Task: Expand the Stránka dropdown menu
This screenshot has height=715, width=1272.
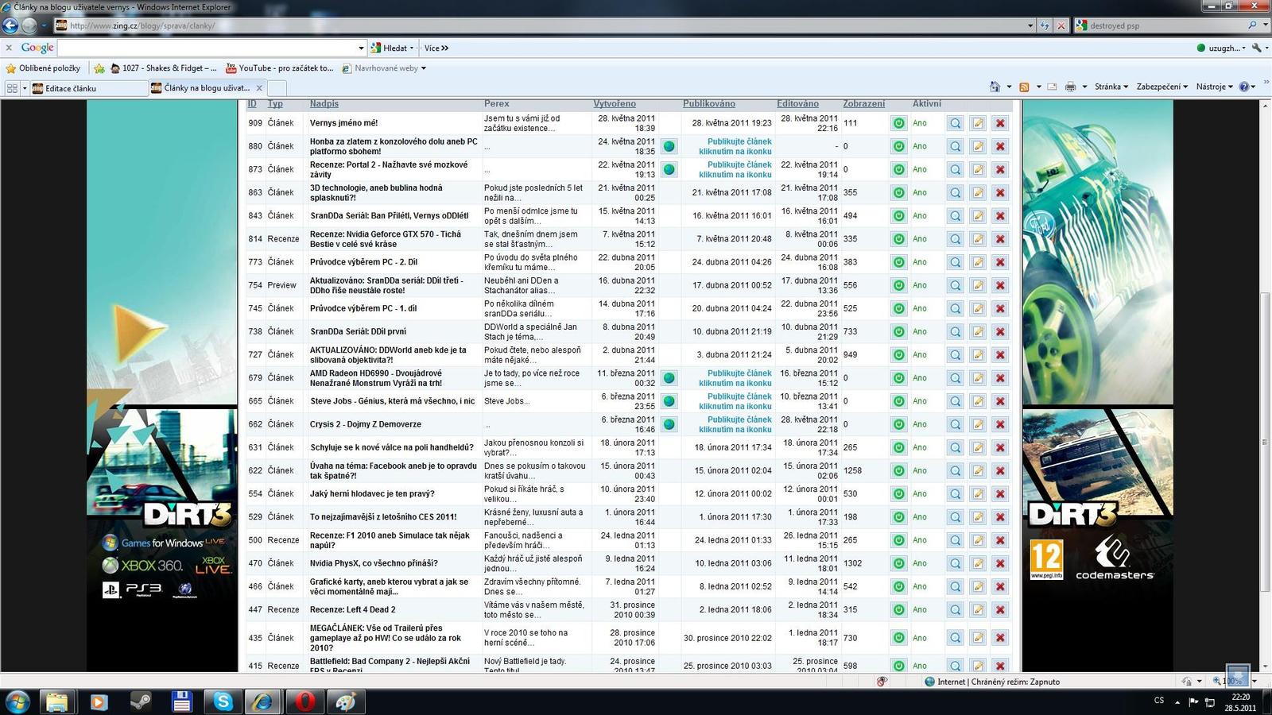Action: coord(1111,87)
